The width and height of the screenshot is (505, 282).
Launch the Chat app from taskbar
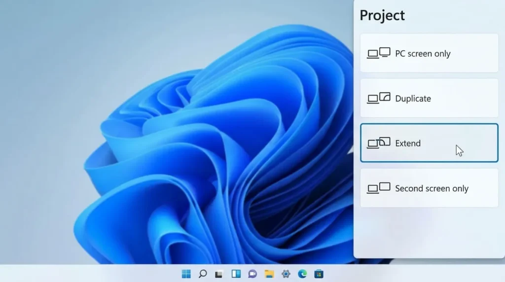click(252, 274)
